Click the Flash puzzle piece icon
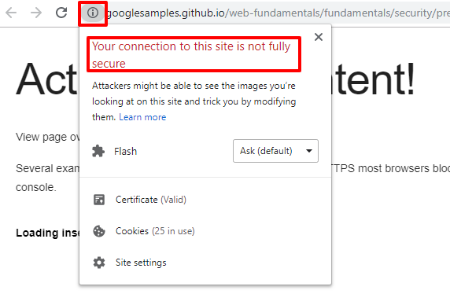The image size is (450, 294). tap(98, 151)
